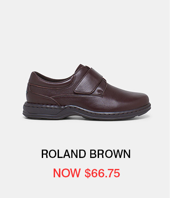This screenshot has width=176, height=198.
Task: Click the empty grey area below the price
Action: point(85,188)
